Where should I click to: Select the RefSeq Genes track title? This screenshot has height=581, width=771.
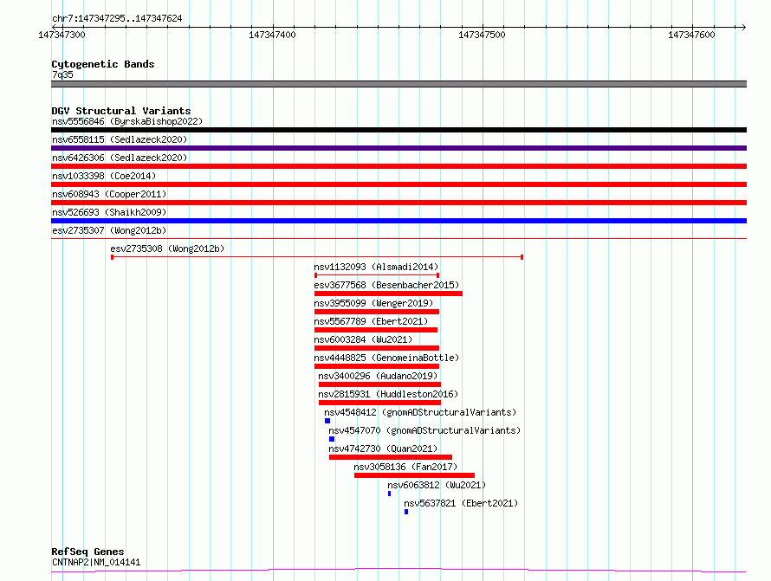click(x=87, y=552)
